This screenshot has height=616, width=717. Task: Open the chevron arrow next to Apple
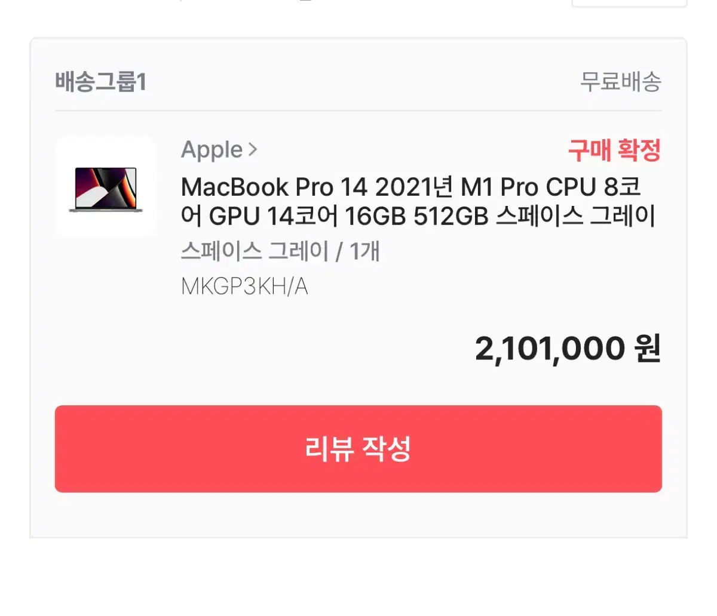(x=253, y=149)
